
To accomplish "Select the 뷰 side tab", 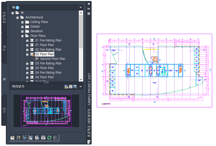I will coord(4,79).
